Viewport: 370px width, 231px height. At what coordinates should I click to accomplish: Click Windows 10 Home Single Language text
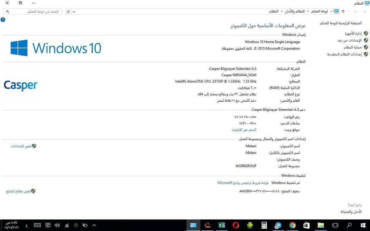272,42
